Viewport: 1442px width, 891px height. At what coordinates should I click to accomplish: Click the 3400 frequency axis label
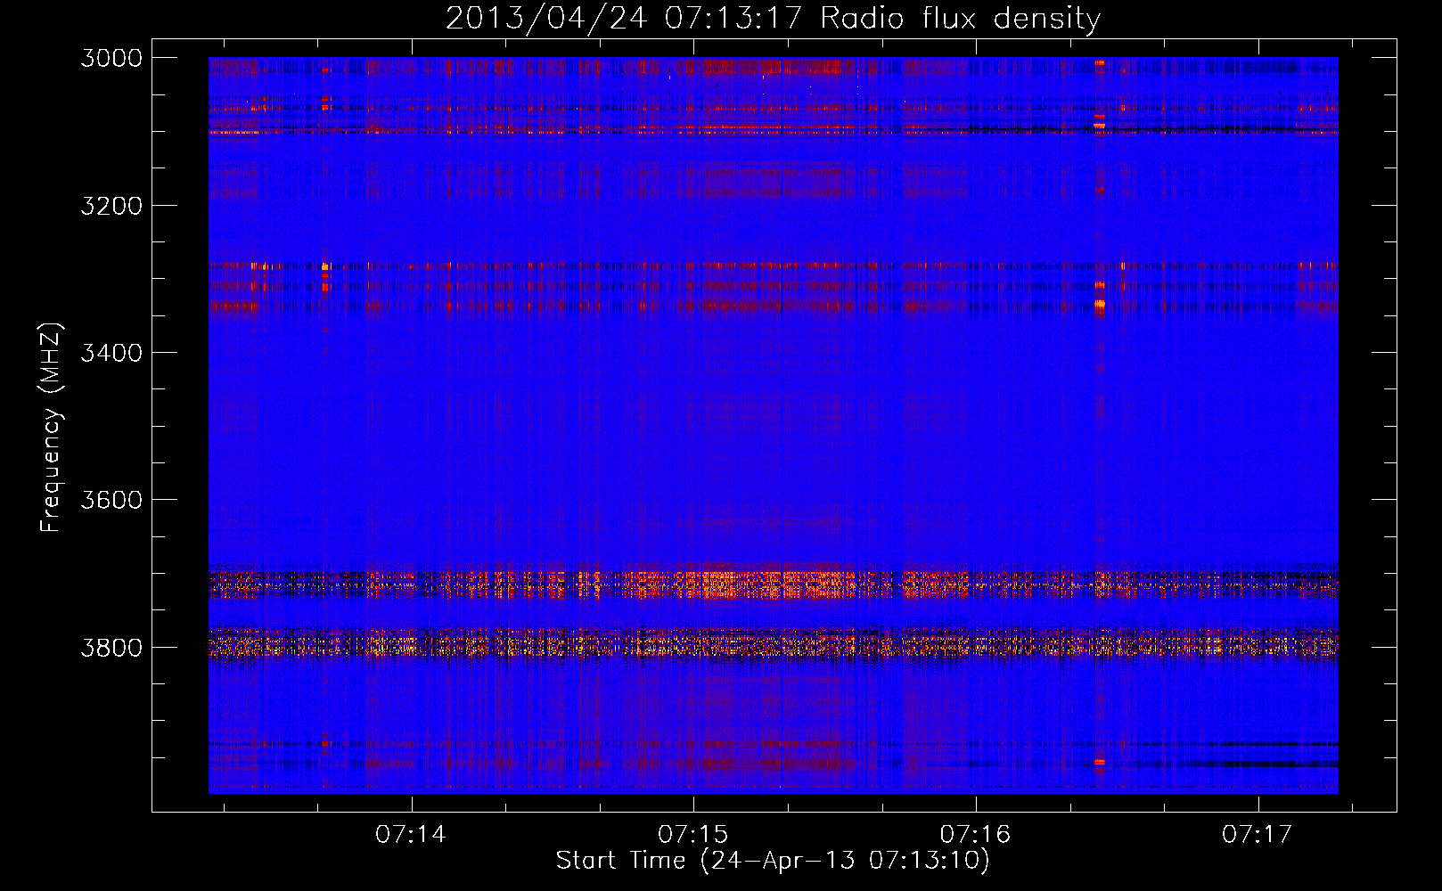point(111,353)
